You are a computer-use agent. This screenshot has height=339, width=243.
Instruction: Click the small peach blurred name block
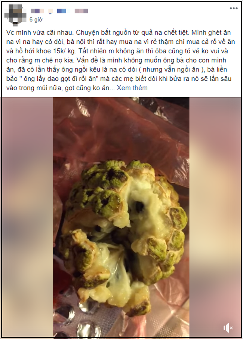tap(50, 11)
